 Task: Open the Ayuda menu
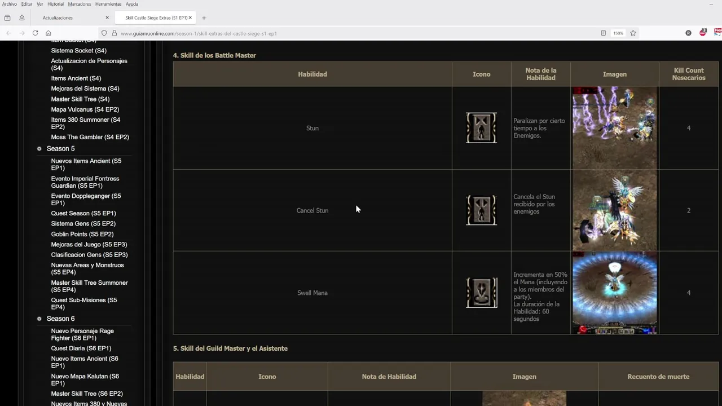[x=131, y=4]
